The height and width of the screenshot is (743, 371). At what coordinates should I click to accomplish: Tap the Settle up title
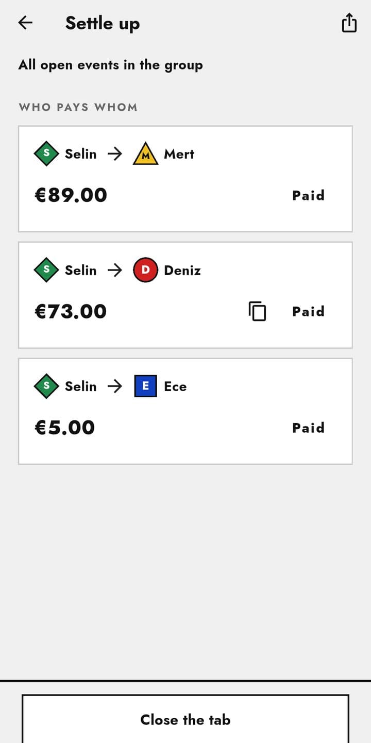[x=103, y=23]
